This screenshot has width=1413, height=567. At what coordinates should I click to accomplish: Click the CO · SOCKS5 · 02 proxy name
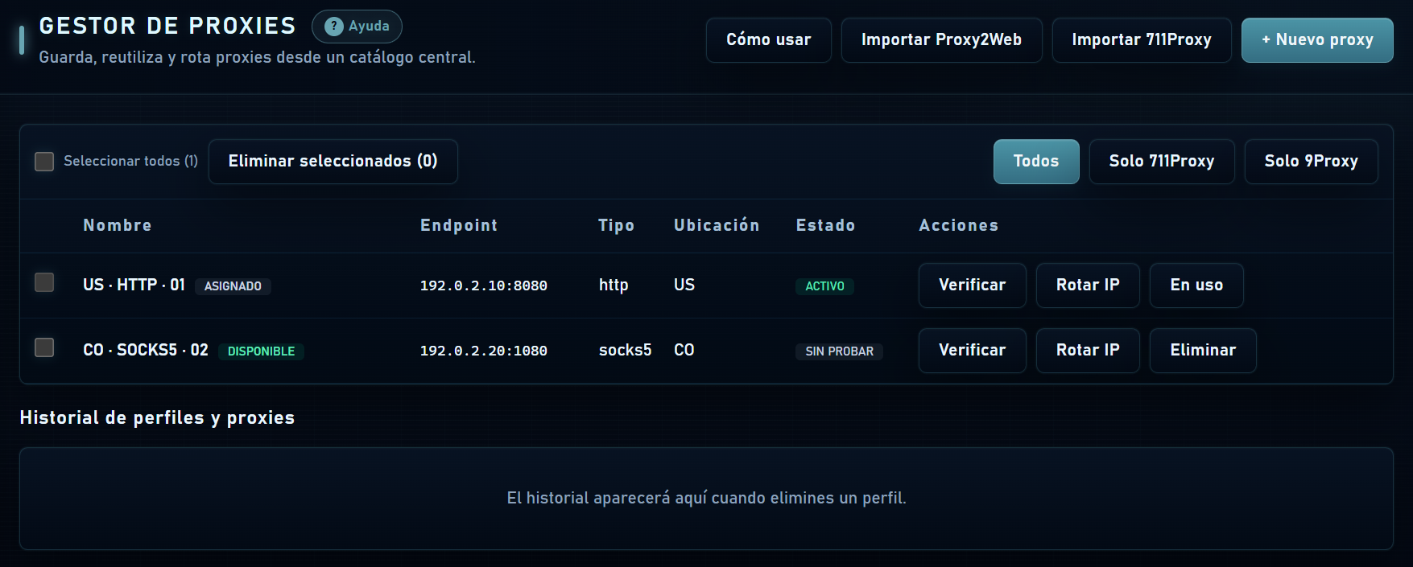pos(146,351)
